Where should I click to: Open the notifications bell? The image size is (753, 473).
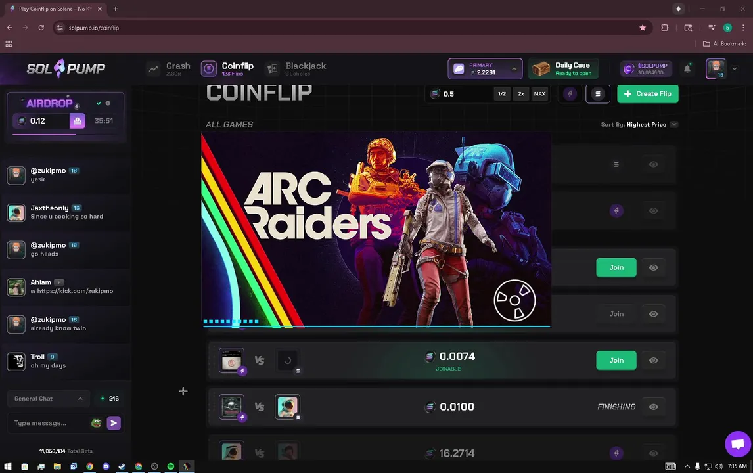687,69
